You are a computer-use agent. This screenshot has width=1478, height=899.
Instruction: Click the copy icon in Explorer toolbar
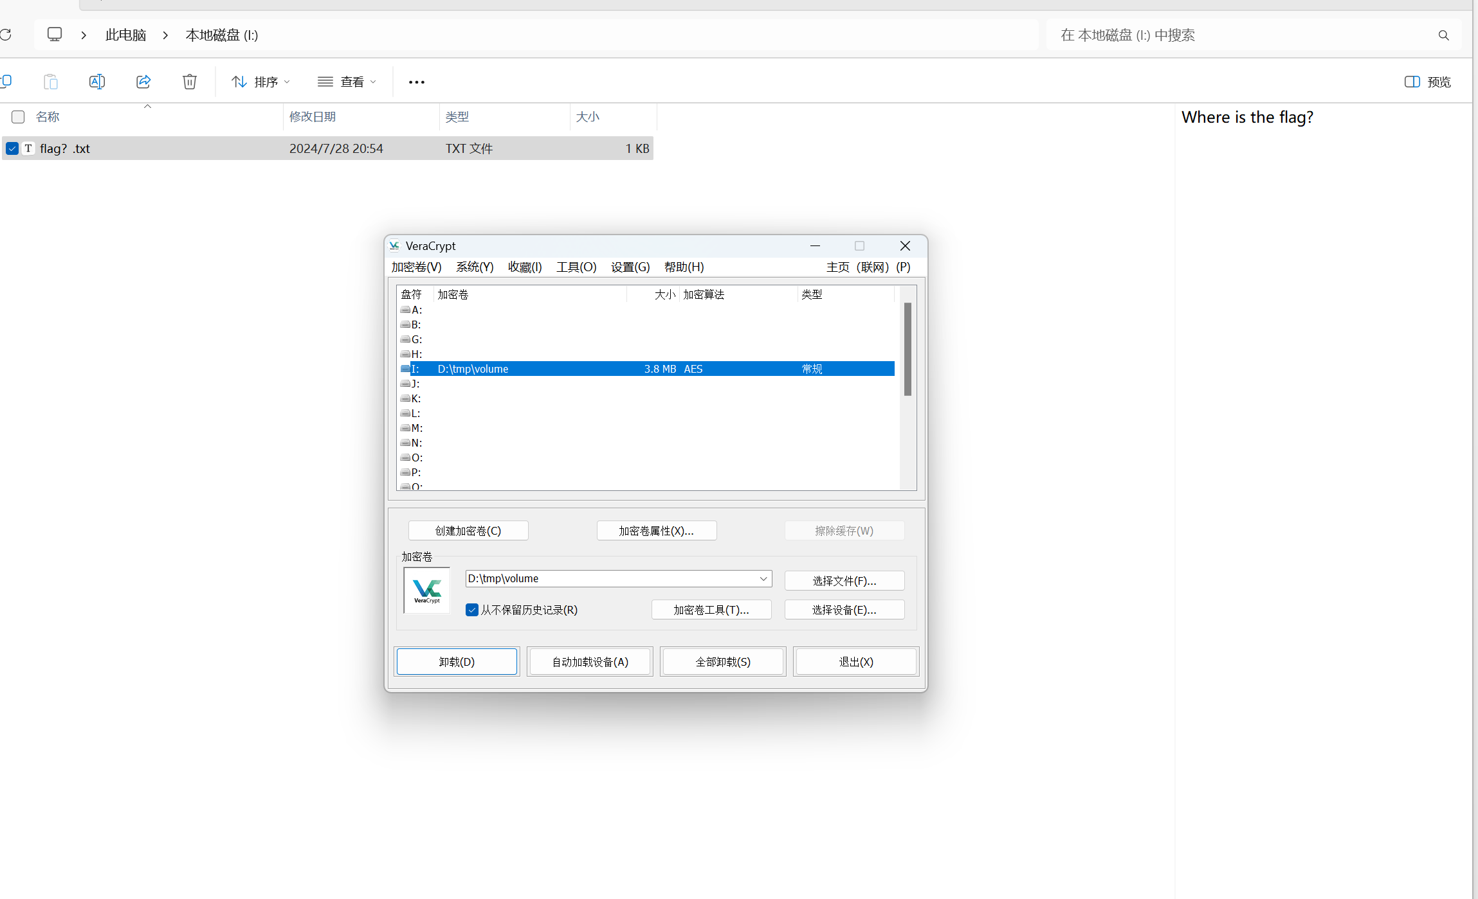click(6, 82)
